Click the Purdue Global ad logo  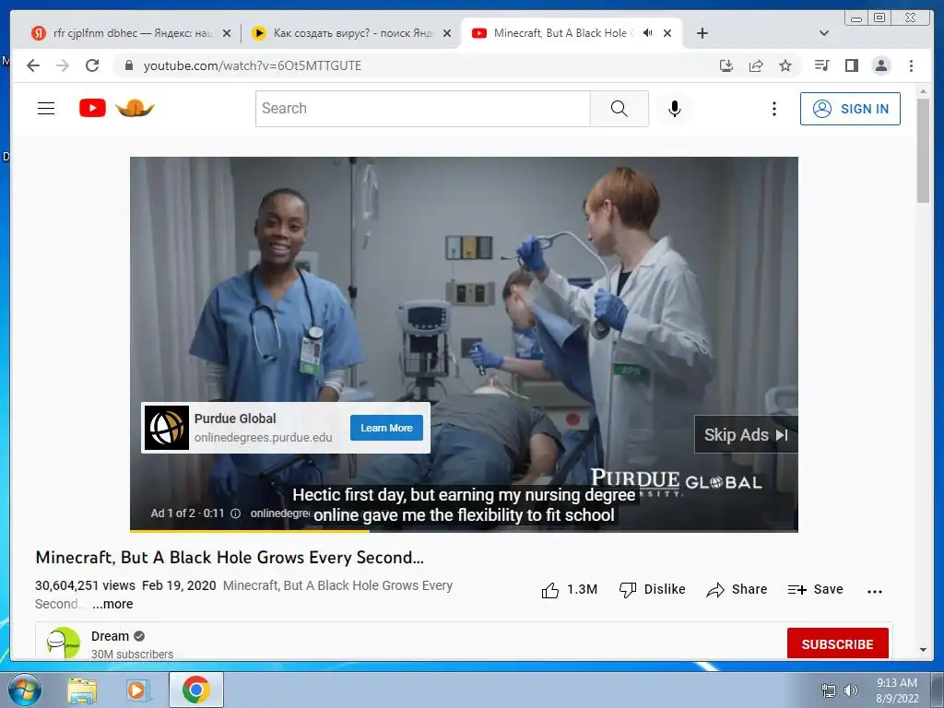[167, 428]
